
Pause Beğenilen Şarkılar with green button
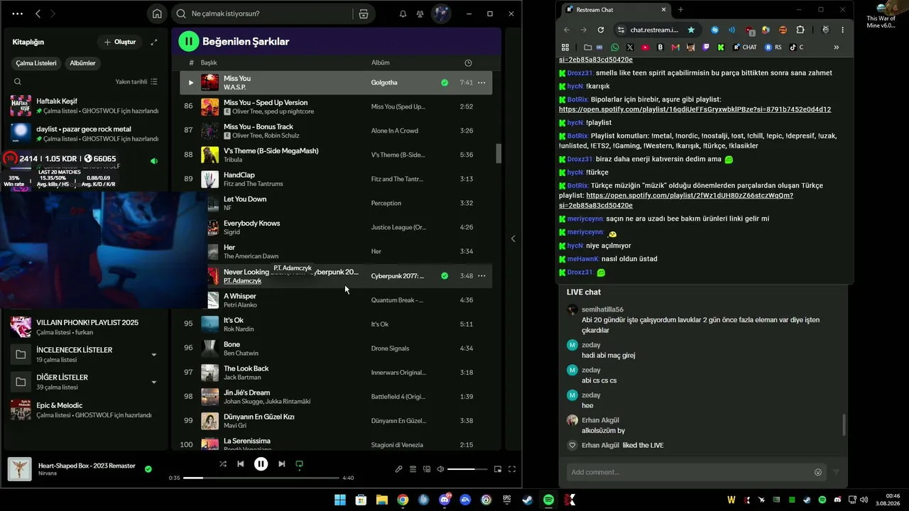188,41
